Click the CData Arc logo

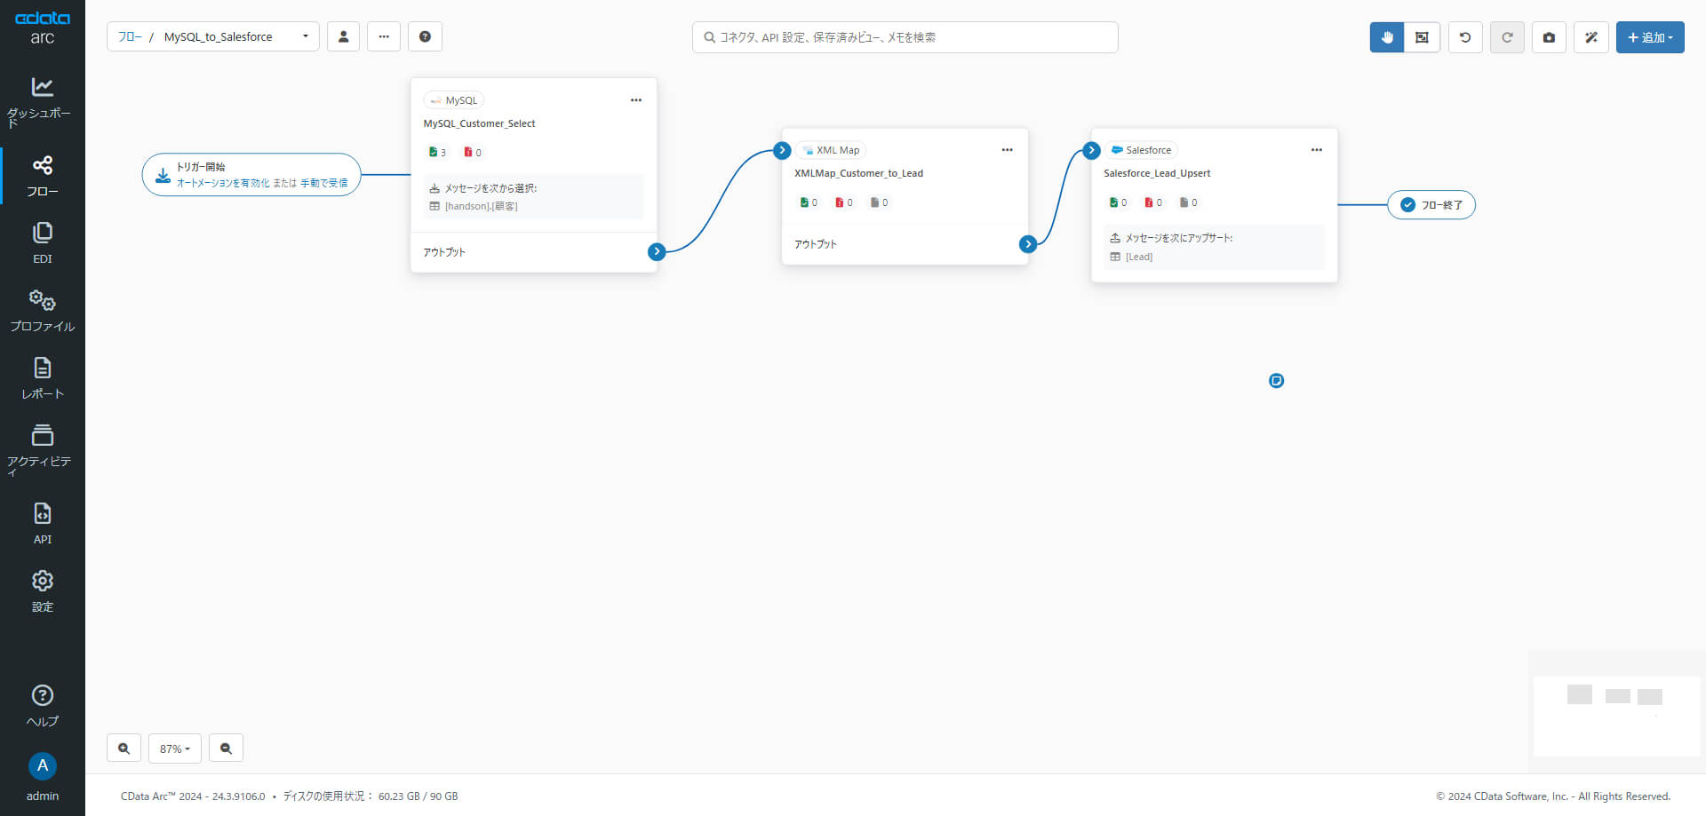(42, 28)
